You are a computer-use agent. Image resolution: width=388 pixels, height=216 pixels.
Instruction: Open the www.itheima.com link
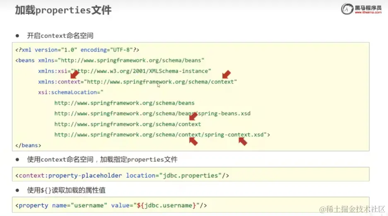(368, 12)
